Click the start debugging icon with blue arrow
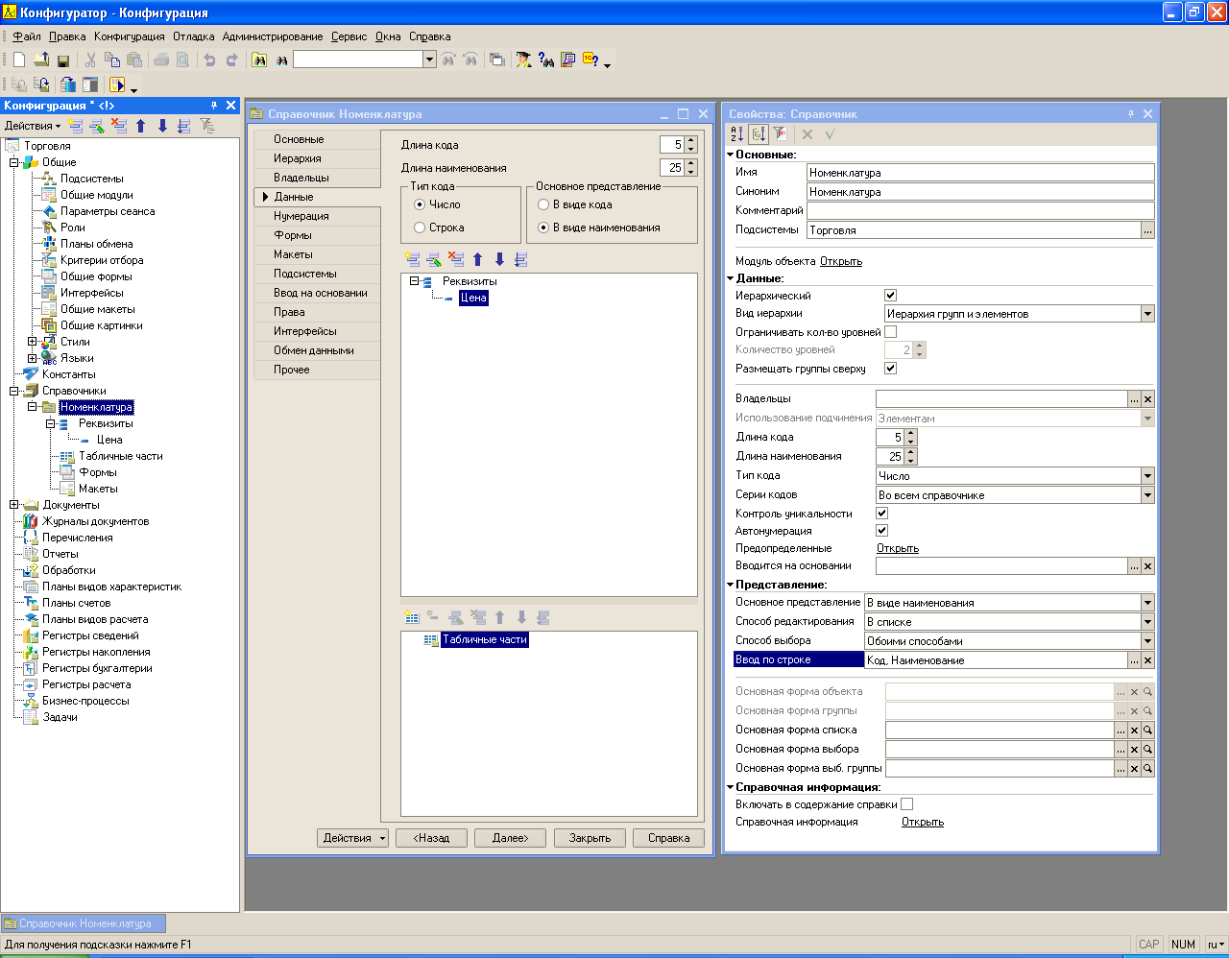Viewport: 1229px width, 958px height. click(117, 84)
